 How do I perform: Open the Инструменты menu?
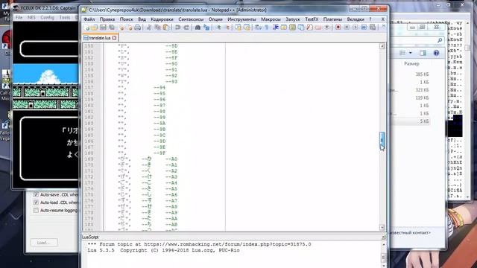(241, 19)
